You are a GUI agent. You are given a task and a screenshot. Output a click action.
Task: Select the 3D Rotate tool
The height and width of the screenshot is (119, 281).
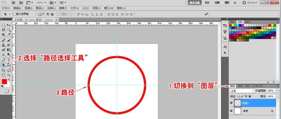[x=3, y=70]
